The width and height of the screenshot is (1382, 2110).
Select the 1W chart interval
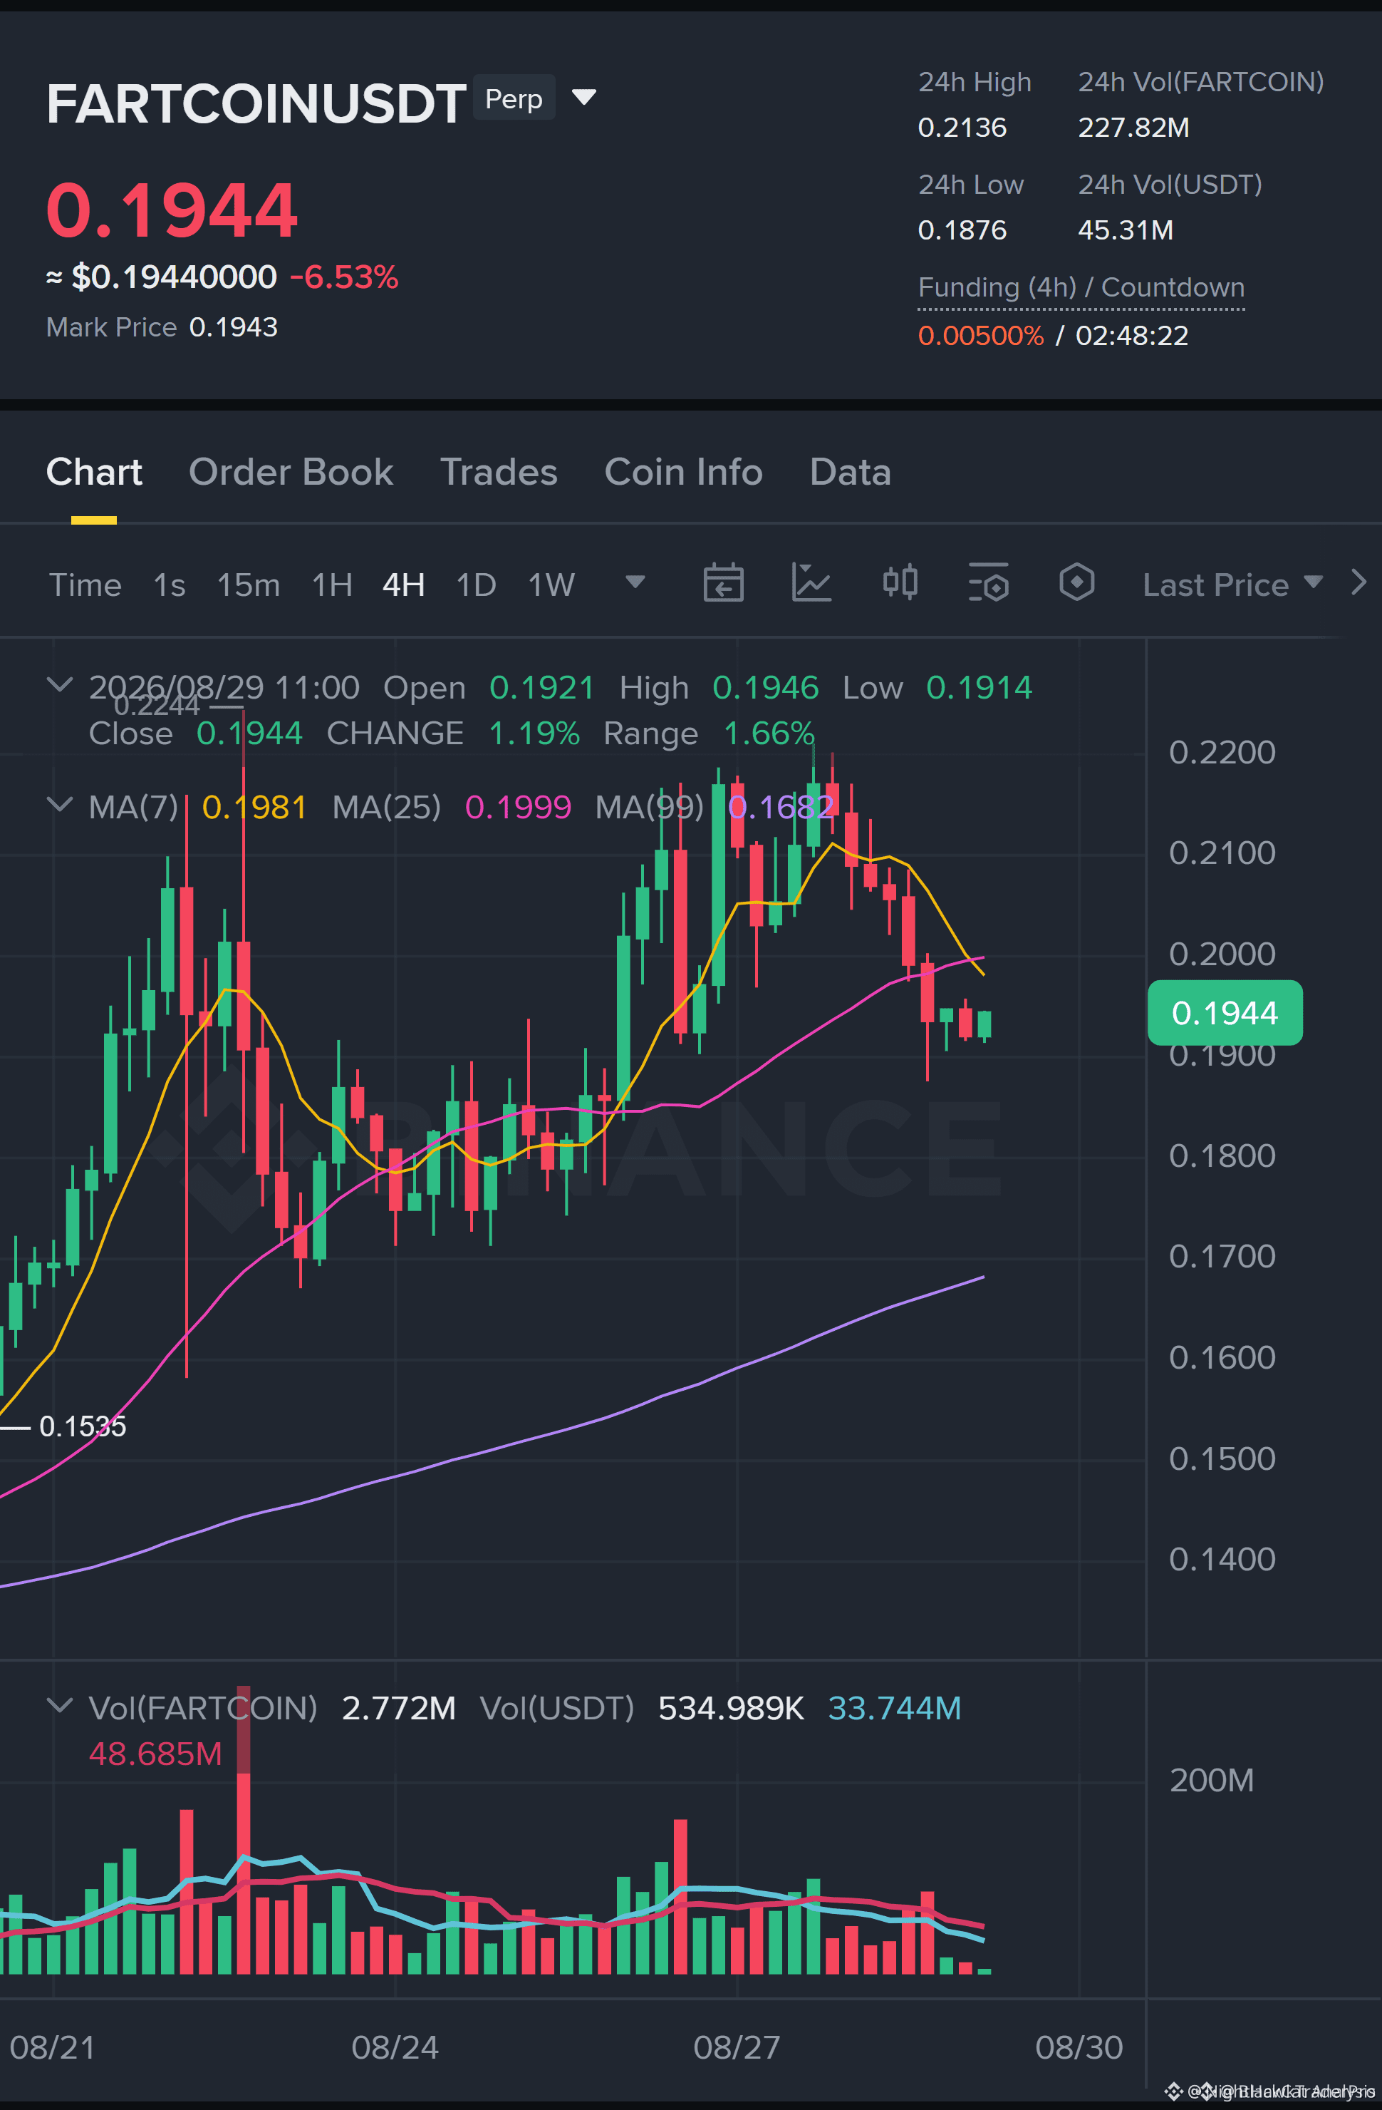click(551, 585)
